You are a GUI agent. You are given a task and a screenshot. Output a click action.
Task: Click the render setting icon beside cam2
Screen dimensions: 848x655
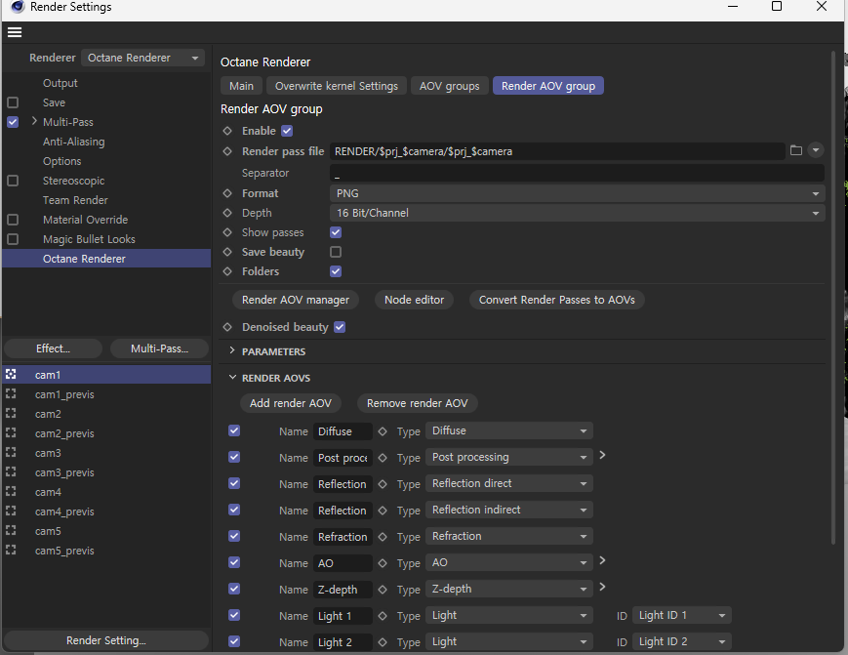11,413
